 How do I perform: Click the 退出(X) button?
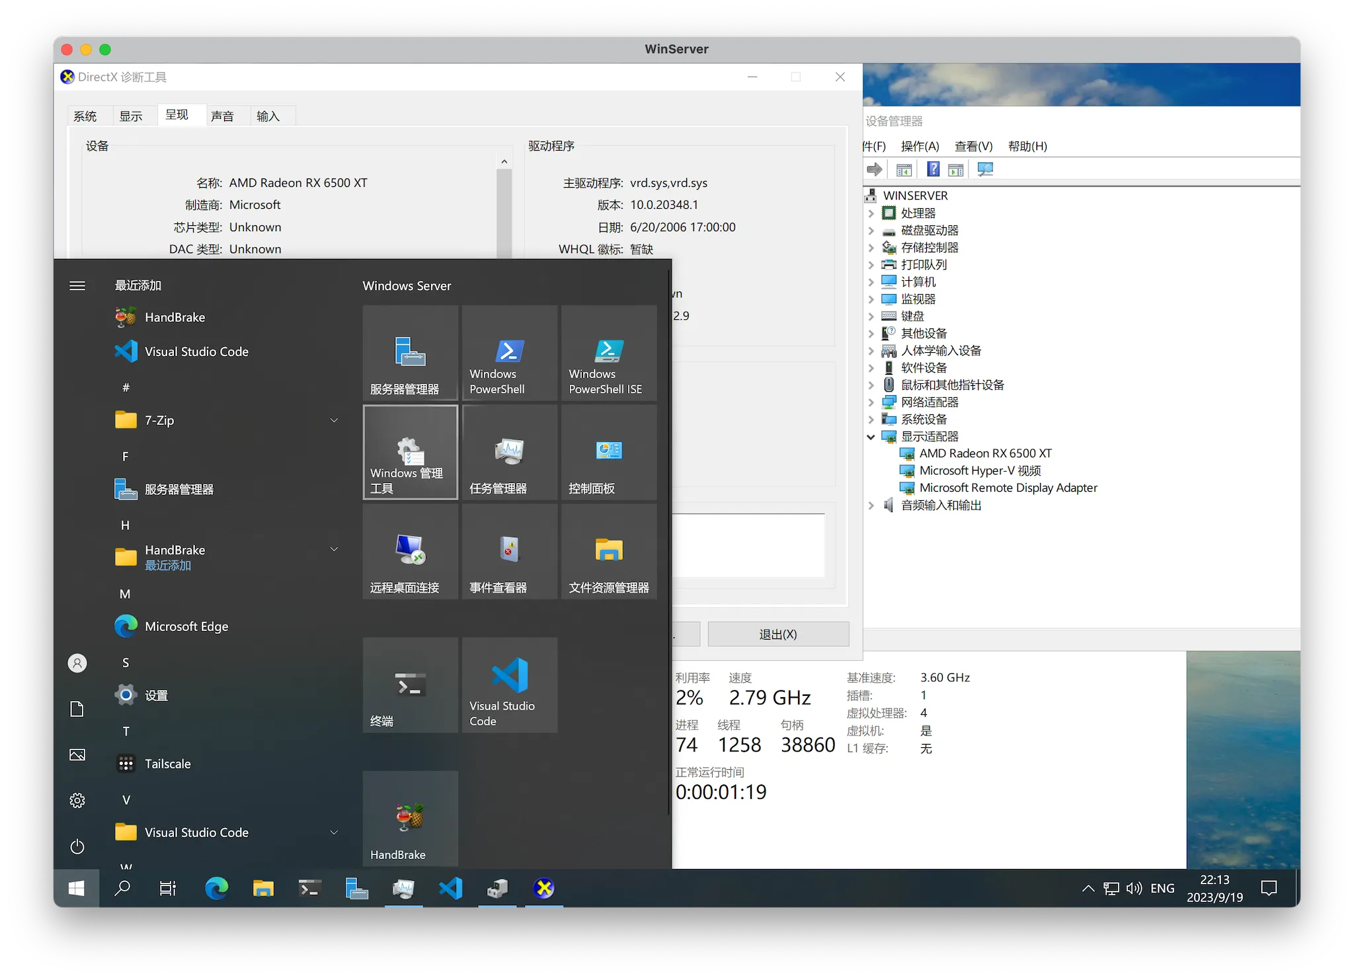tap(777, 634)
